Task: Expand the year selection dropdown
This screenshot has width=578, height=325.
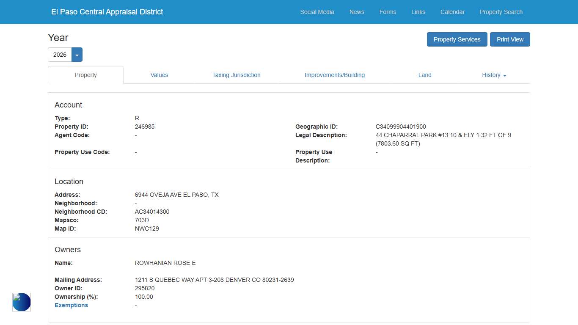Action: 77,55
